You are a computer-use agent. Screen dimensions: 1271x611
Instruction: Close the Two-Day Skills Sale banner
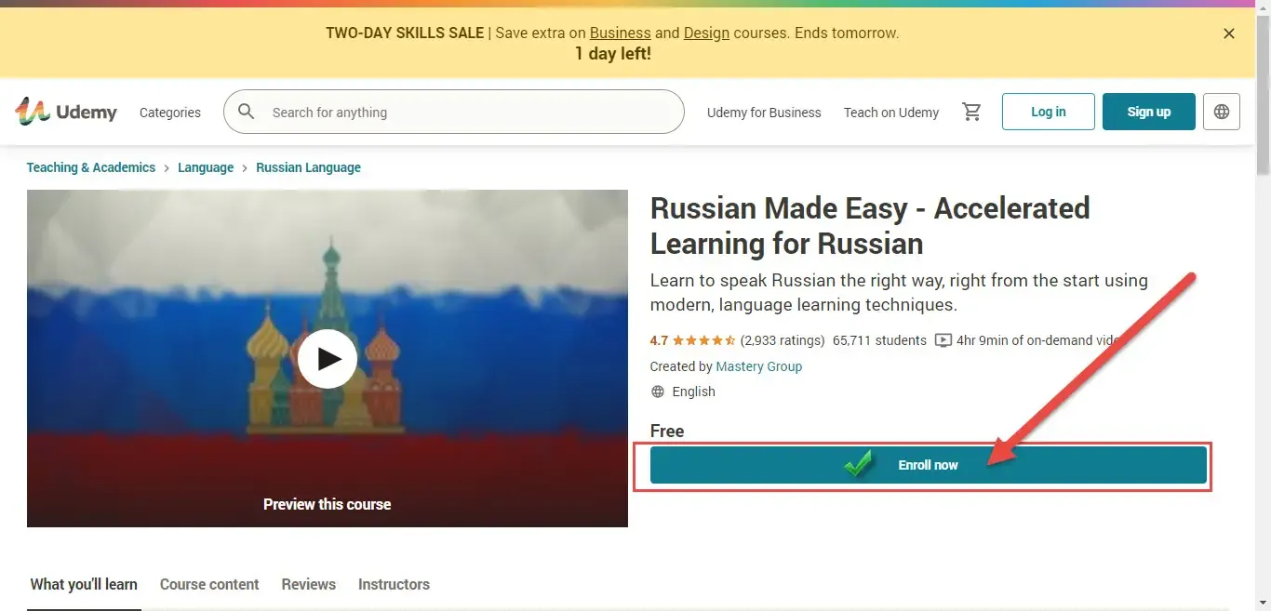pyautogui.click(x=1229, y=33)
